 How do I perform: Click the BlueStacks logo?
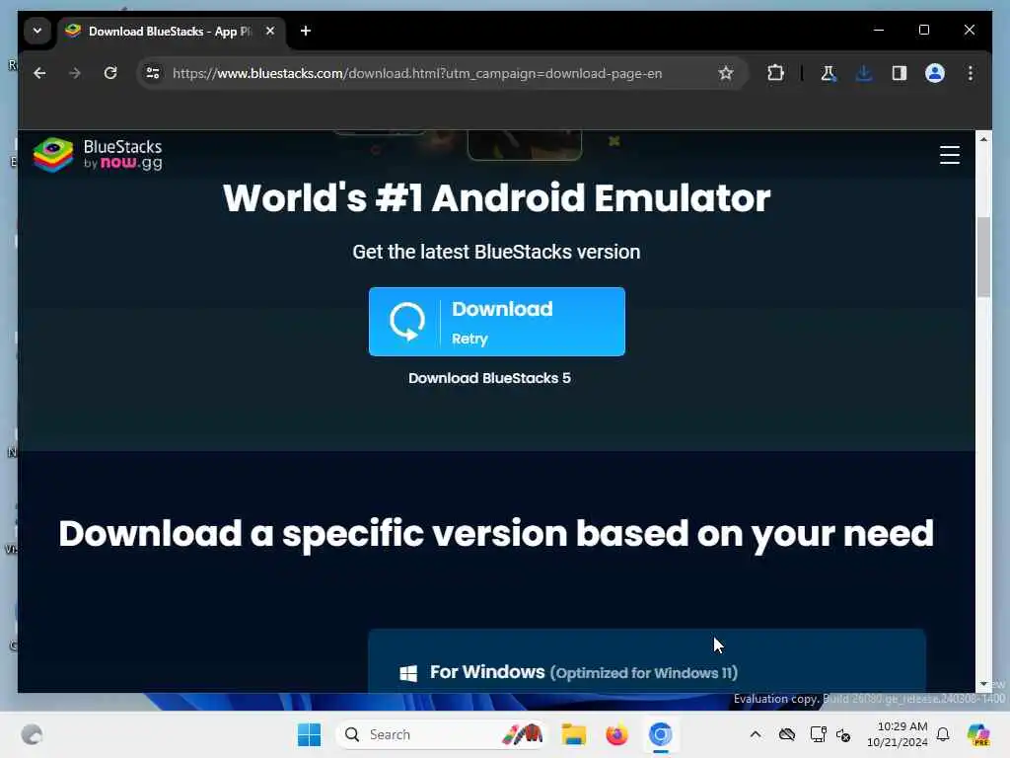point(98,155)
